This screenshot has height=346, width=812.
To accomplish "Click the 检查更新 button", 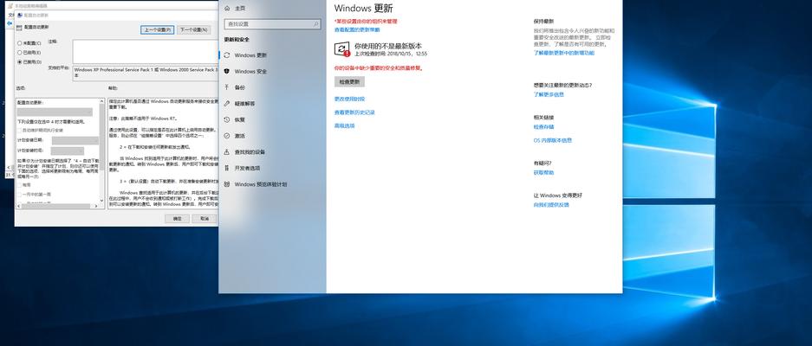I will pos(349,81).
